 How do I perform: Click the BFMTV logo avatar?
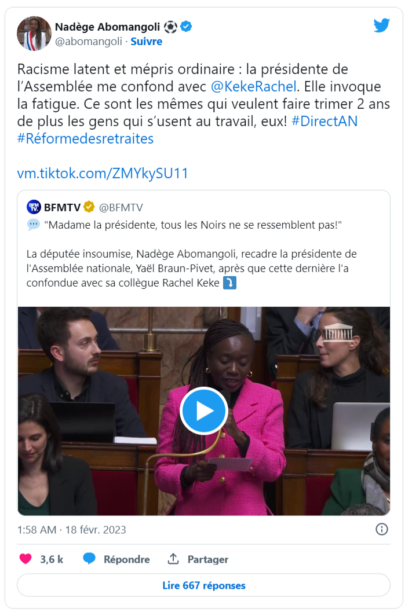[x=34, y=207]
